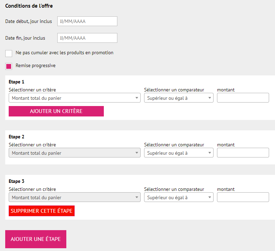The height and width of the screenshot is (251, 275).
Task: Click the Etape 2 comparateur dropdown arrow
Action: [210, 153]
